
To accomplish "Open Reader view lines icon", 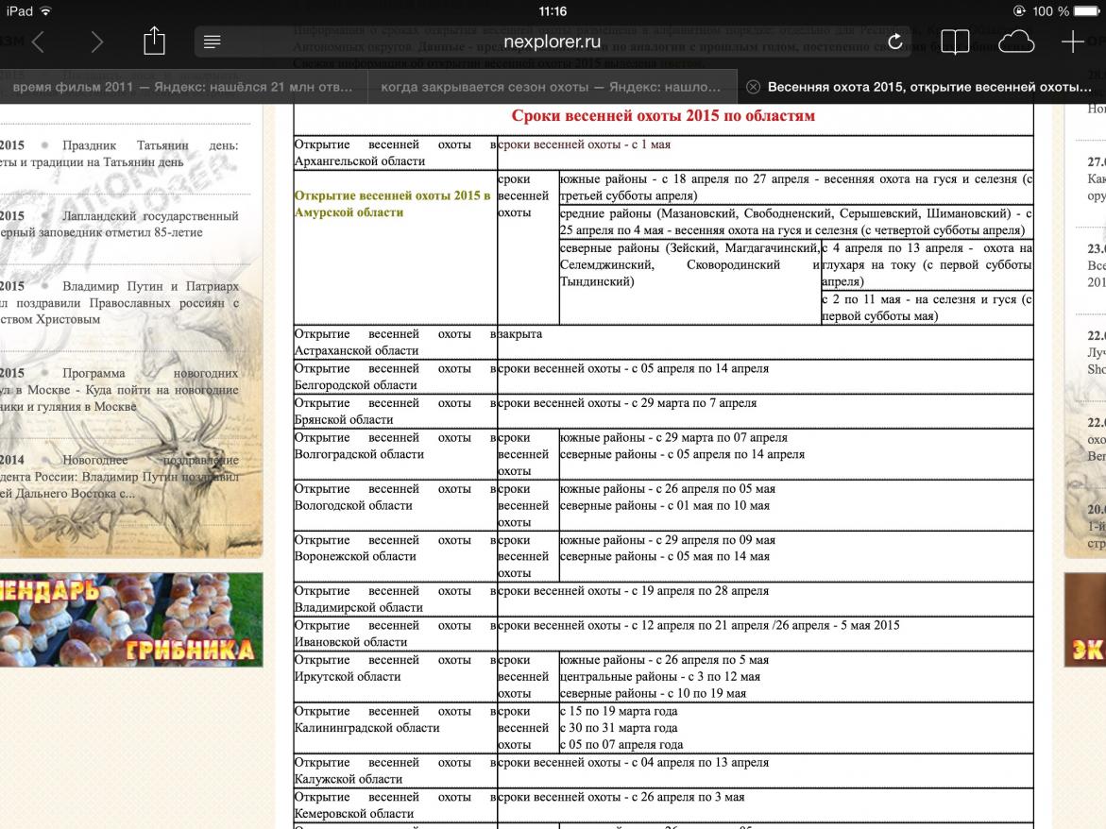I will (x=212, y=42).
